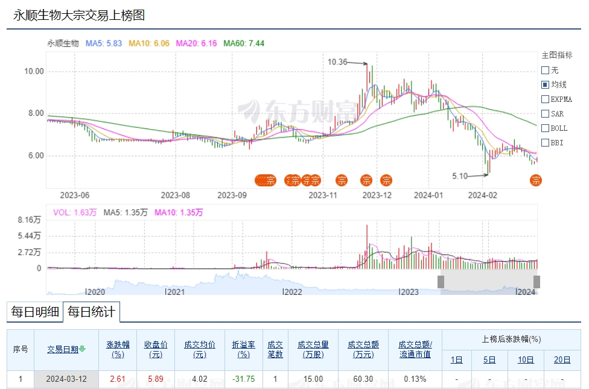Open the 每日统计 tab
Image resolution: width=589 pixels, height=389 pixels.
coord(91,312)
